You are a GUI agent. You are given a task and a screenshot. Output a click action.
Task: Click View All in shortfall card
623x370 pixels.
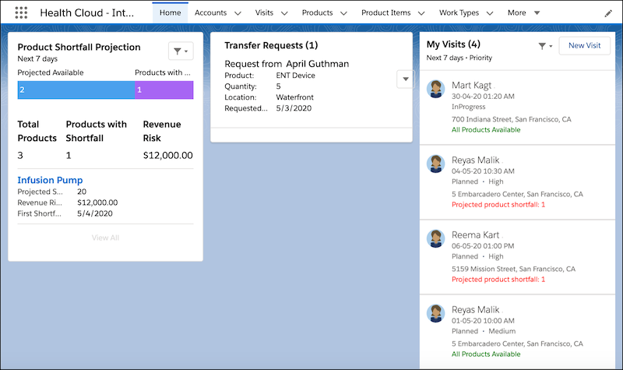105,238
